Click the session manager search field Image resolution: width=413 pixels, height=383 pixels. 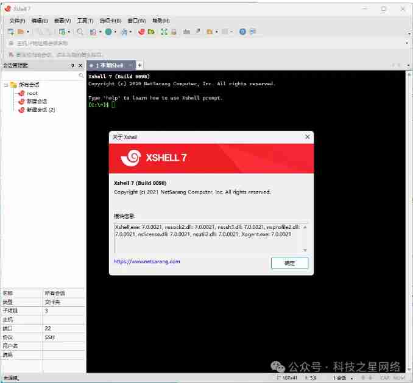[40, 76]
